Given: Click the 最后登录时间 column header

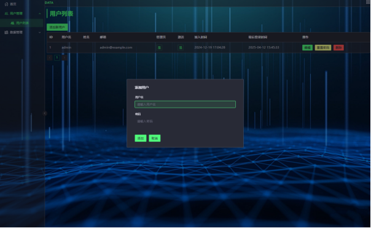Looking at the screenshot, I should coord(257,37).
